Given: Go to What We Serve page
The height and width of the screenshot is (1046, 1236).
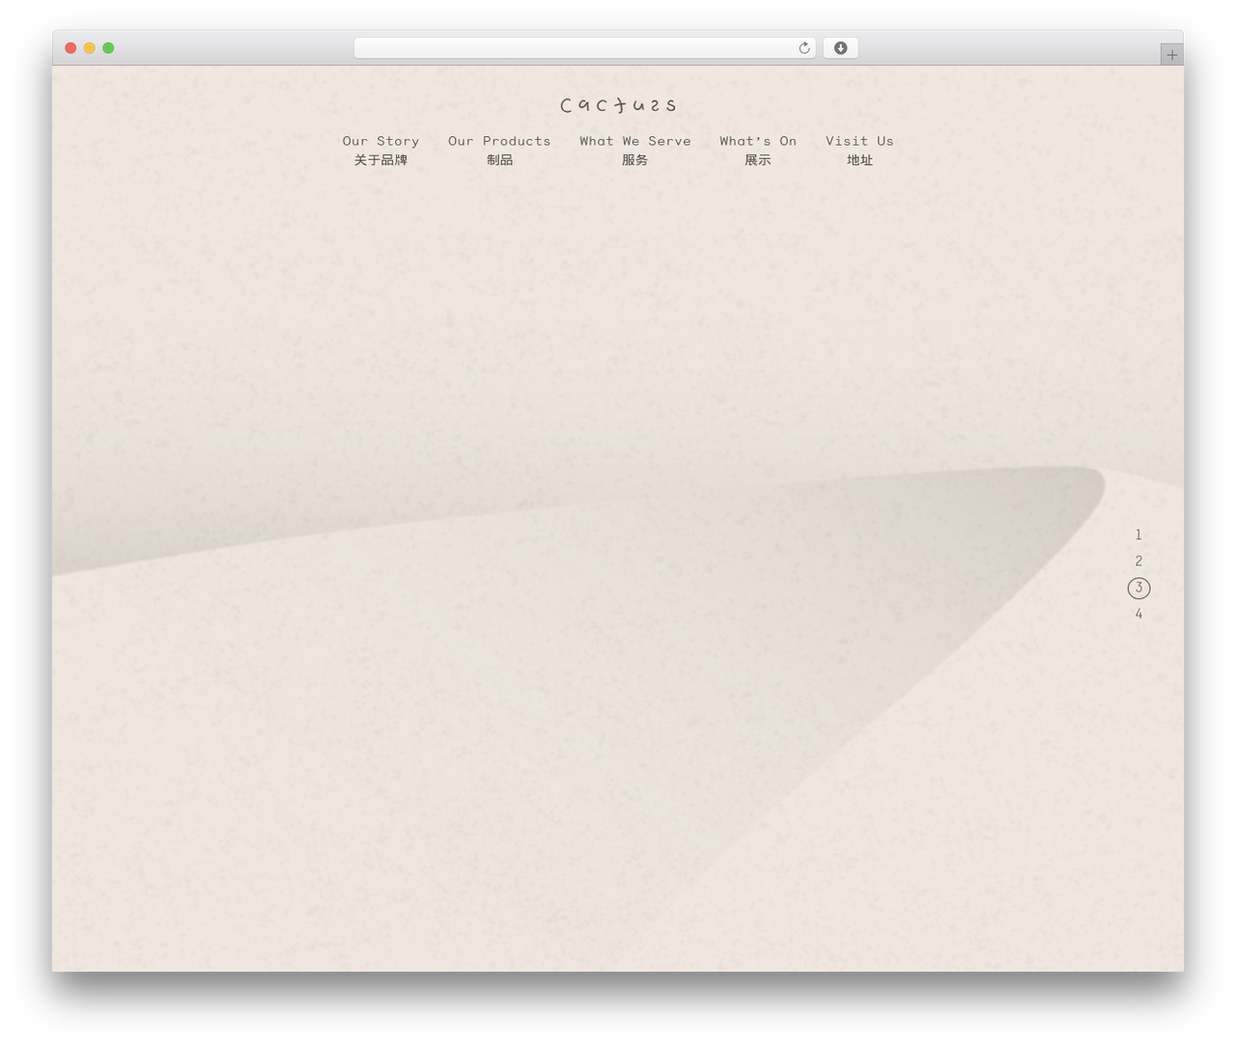Looking at the screenshot, I should pyautogui.click(x=635, y=150).
